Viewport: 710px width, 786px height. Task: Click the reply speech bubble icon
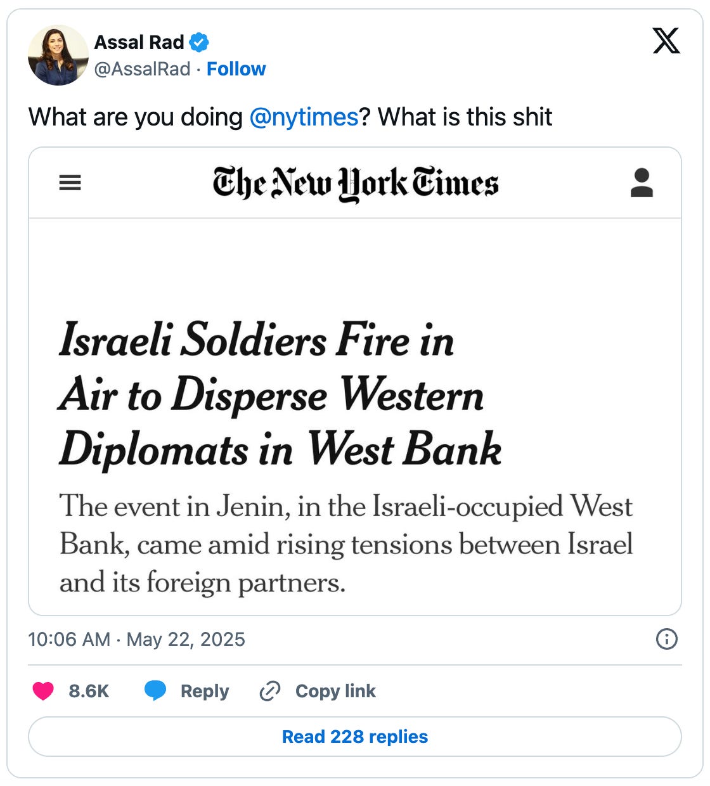(155, 691)
